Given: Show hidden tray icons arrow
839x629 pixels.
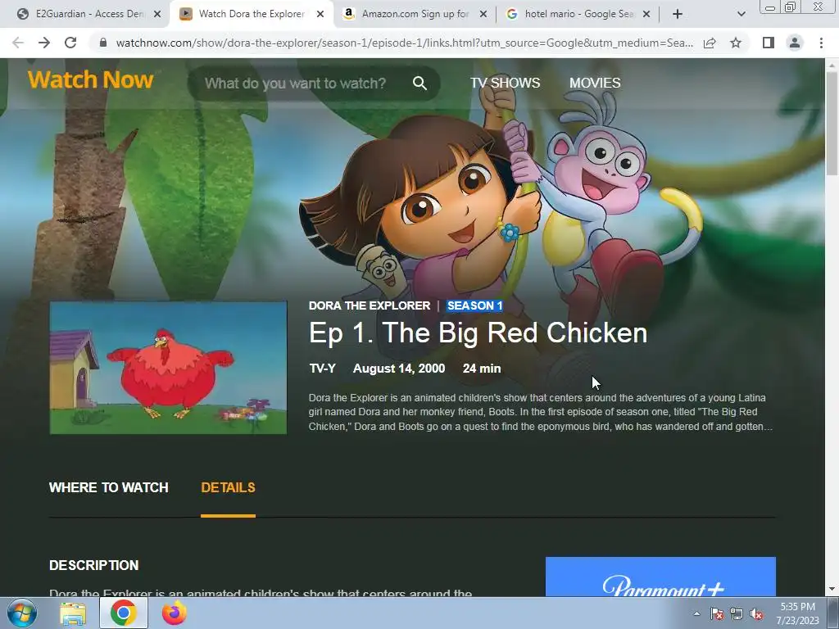Looking at the screenshot, I should 696,613.
